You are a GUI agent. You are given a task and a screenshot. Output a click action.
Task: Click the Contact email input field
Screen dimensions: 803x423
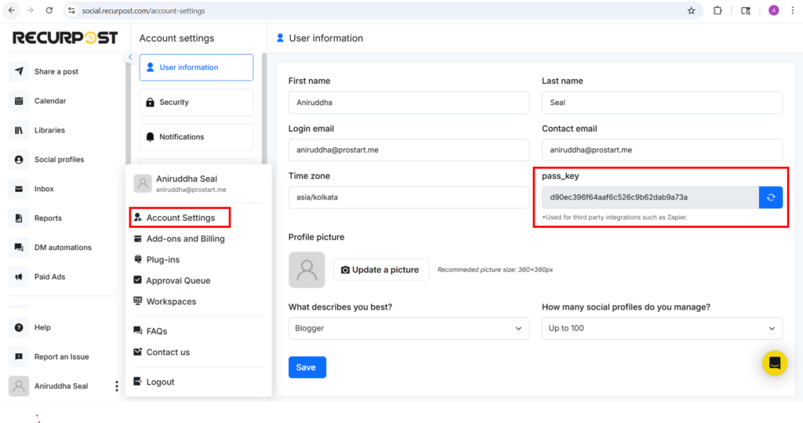pyautogui.click(x=662, y=150)
